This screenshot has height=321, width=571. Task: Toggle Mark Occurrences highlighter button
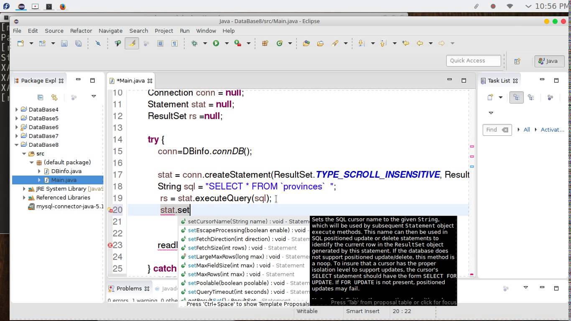(x=132, y=43)
